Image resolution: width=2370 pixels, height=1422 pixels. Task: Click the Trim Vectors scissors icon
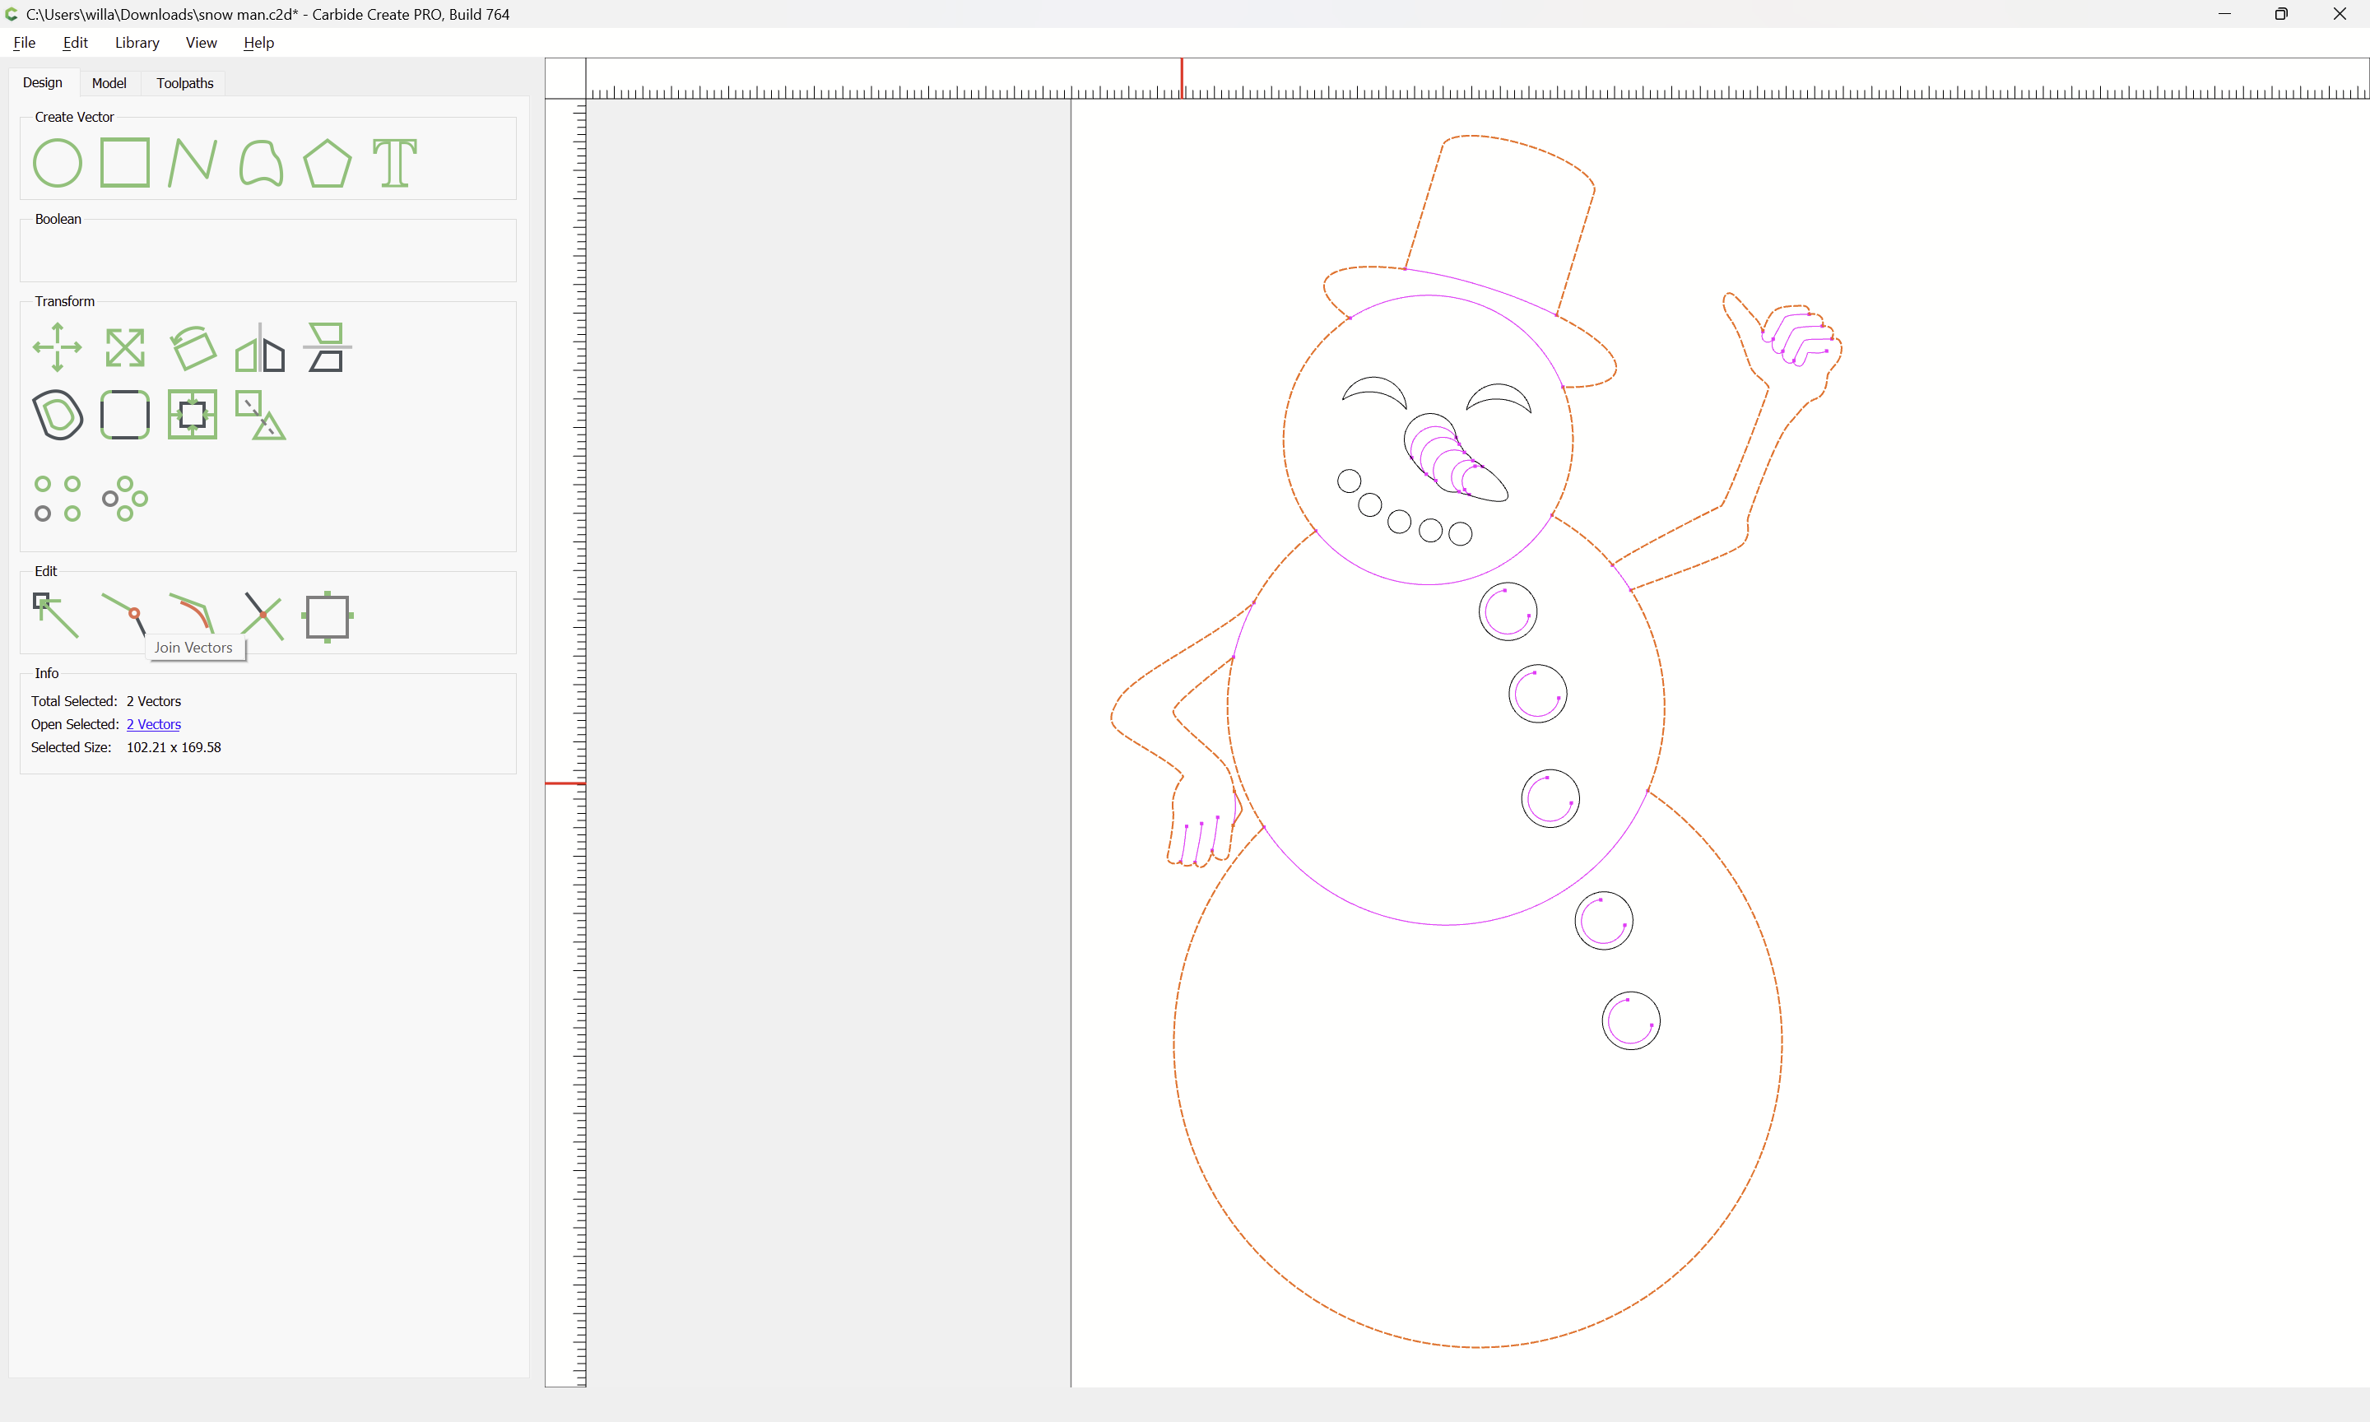pos(263,616)
